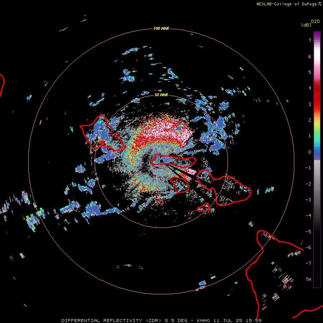The width and height of the screenshot is (323, 323).
Task: Click the 2 dB label on the color scale
Action: (x=310, y=120)
